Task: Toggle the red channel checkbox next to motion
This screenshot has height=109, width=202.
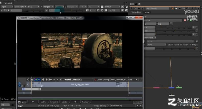Action: coord(185,20)
